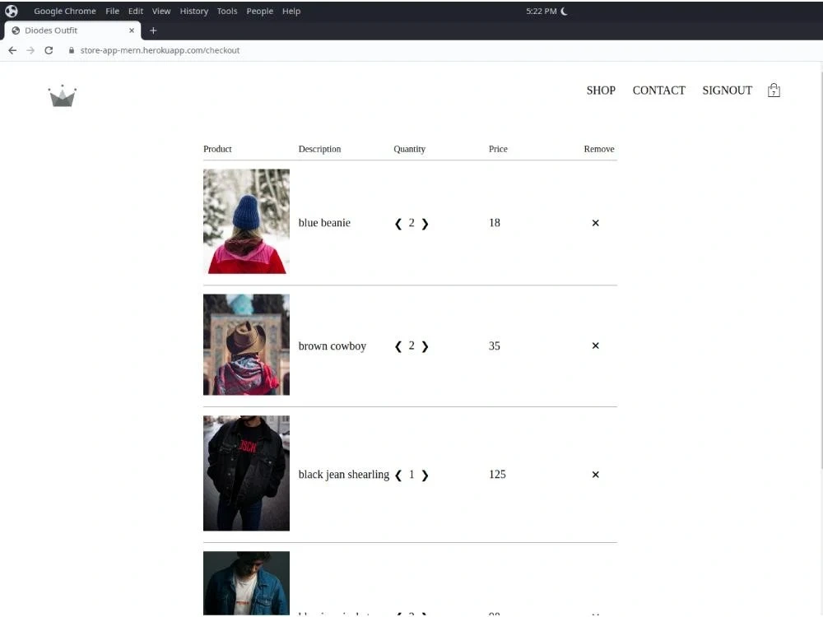This screenshot has width=823, height=617.
Task: Click the brown cowboy hat thumbnail
Action: tap(246, 345)
